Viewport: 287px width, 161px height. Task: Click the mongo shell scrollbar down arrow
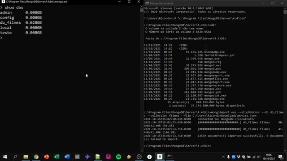(142, 151)
